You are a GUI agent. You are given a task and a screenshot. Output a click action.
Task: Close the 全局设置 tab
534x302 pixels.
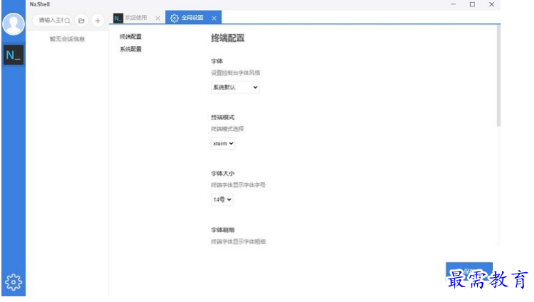point(214,18)
